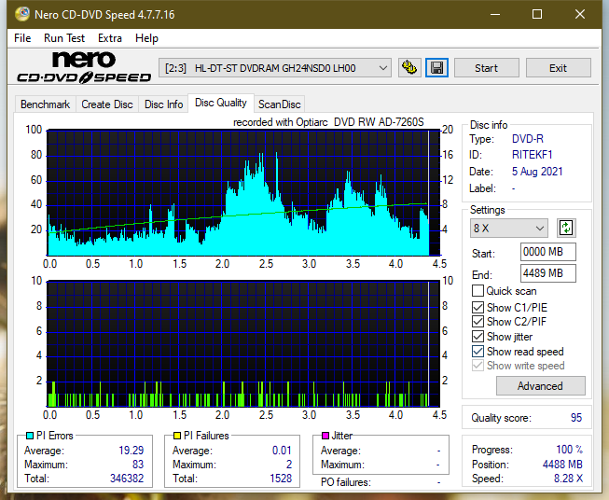Switch to the Create Disc tab
Screen dimensions: 609x500
(x=107, y=104)
